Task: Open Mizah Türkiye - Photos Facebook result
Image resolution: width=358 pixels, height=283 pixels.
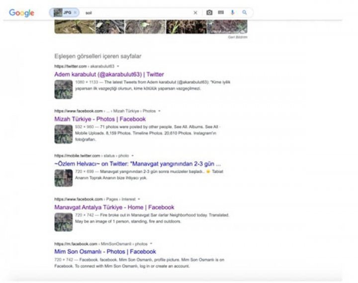Action: click(x=100, y=119)
